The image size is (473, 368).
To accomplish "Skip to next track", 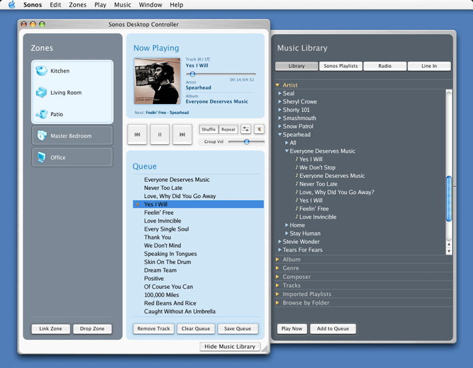I will coord(182,135).
